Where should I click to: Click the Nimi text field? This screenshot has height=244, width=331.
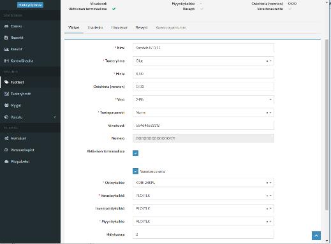(203, 48)
